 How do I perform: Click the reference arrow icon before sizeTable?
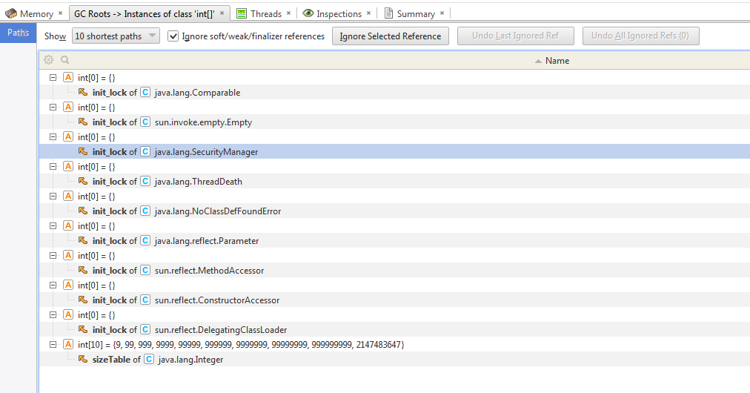[x=82, y=360]
